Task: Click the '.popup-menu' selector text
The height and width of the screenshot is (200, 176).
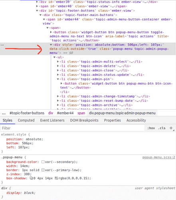Action: click(12, 157)
